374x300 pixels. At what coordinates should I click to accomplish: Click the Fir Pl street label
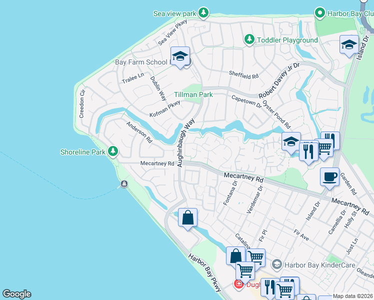click(263, 235)
